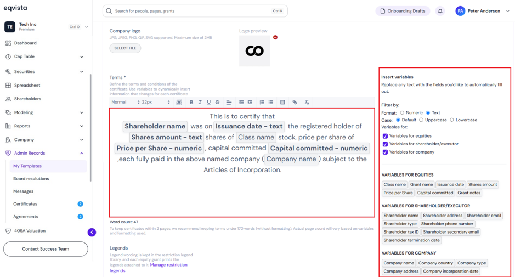Click Shareholder name variable in Terms text
This screenshot has height=277, width=515.
pos(155,127)
